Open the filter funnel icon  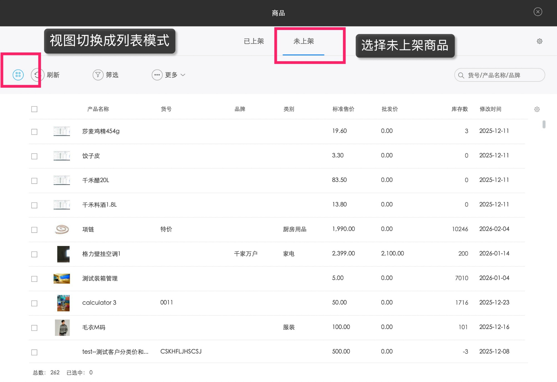coord(98,75)
